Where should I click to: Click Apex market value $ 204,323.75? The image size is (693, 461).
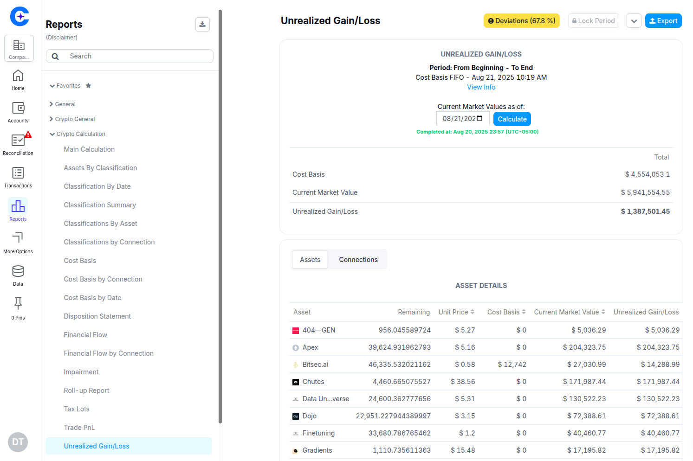pos(584,347)
